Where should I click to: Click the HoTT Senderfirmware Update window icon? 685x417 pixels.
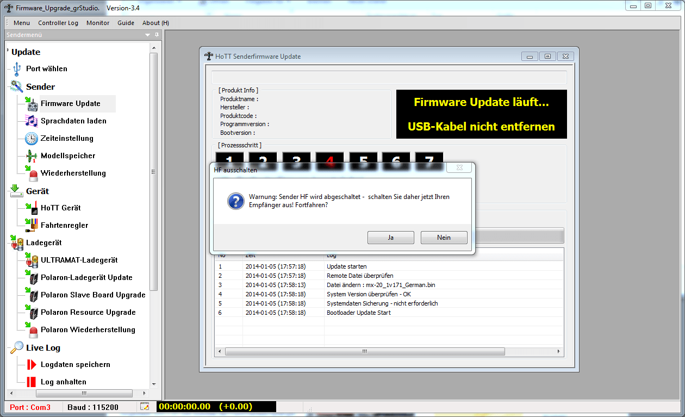pyautogui.click(x=209, y=56)
